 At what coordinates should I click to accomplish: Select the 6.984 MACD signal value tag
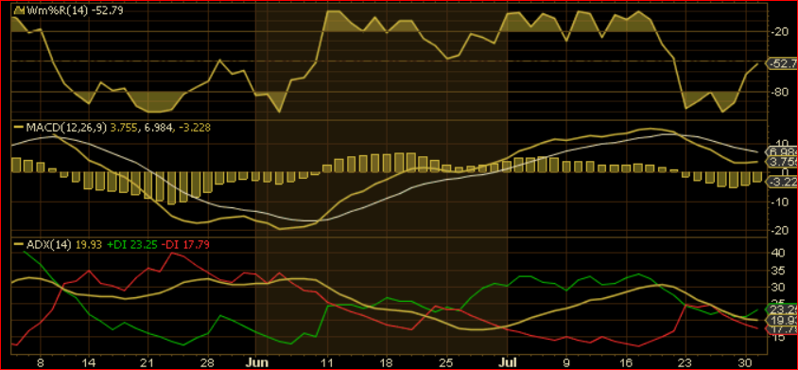pos(782,151)
